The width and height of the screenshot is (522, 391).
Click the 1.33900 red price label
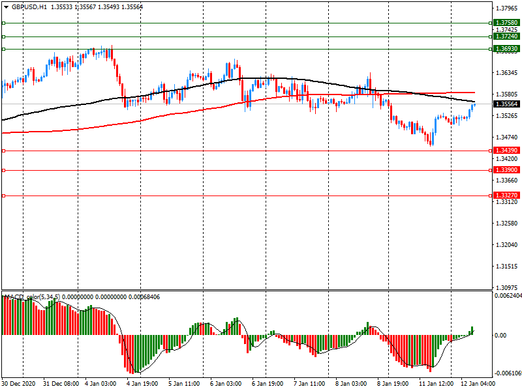[x=506, y=170]
